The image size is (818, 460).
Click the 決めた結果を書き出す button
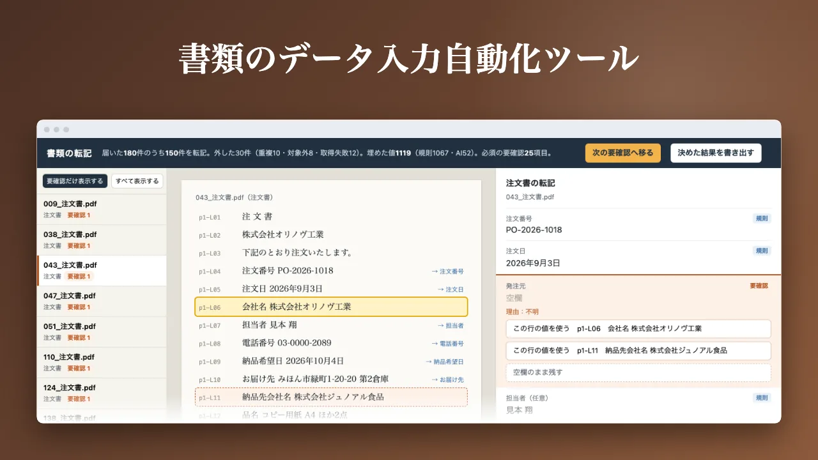[x=716, y=153]
